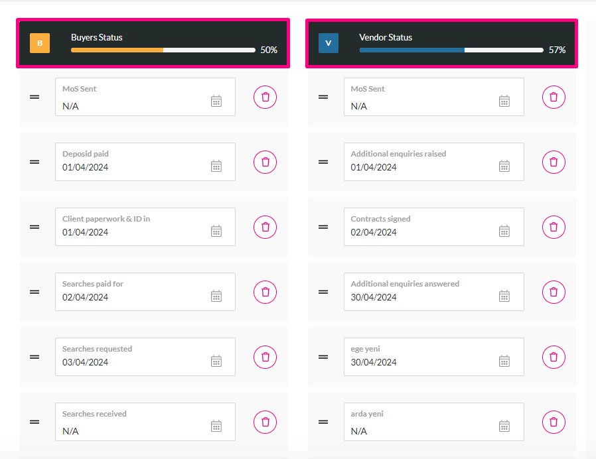Open calendar for Additional enquiries raised
The image size is (596, 459).
(504, 166)
